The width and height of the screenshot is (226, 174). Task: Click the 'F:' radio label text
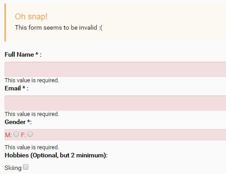pos(23,135)
